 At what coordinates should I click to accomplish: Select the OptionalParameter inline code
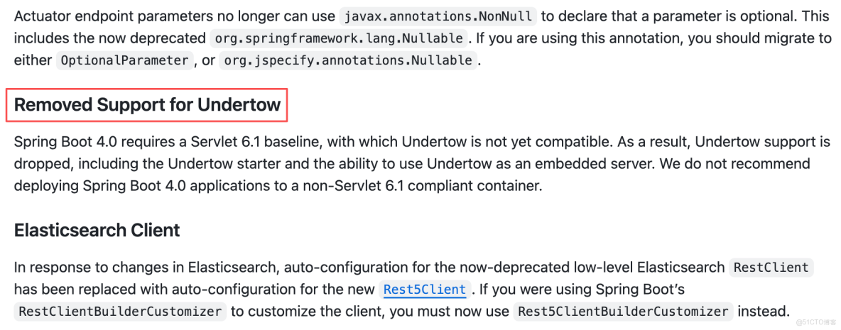tap(124, 61)
